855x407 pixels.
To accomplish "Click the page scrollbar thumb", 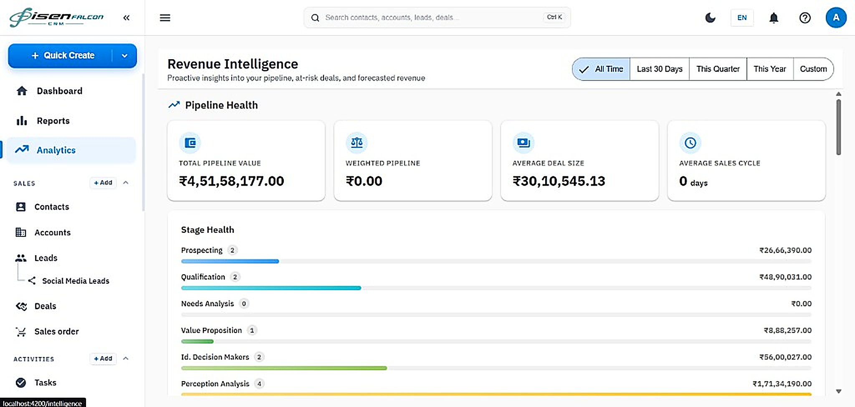I will [838, 127].
